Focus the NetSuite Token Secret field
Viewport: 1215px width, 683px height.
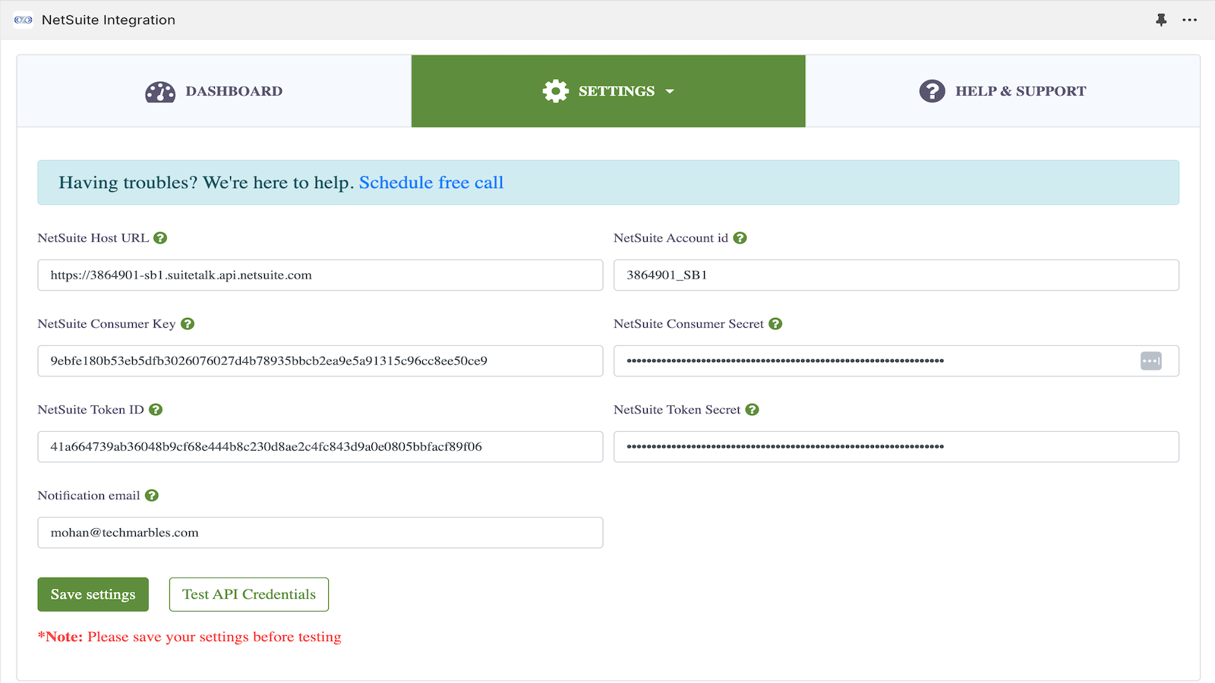(x=896, y=447)
